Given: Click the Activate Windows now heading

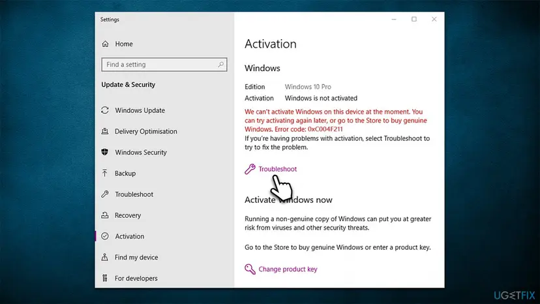Looking at the screenshot, I should click(x=288, y=200).
